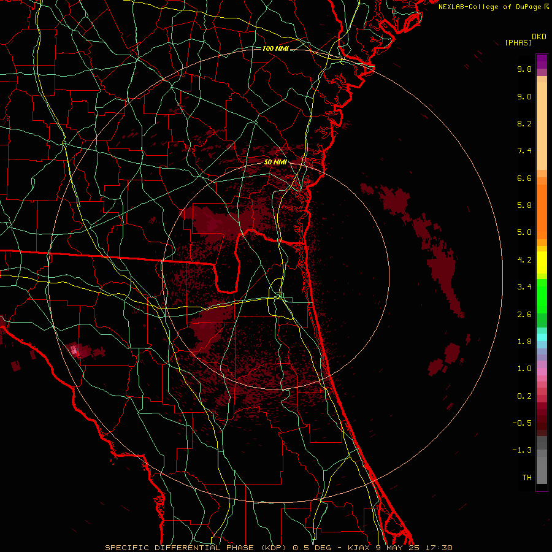Screen dimensions: 552x552
Task: Click the 8.2 value on color scale
Action: tap(524, 123)
